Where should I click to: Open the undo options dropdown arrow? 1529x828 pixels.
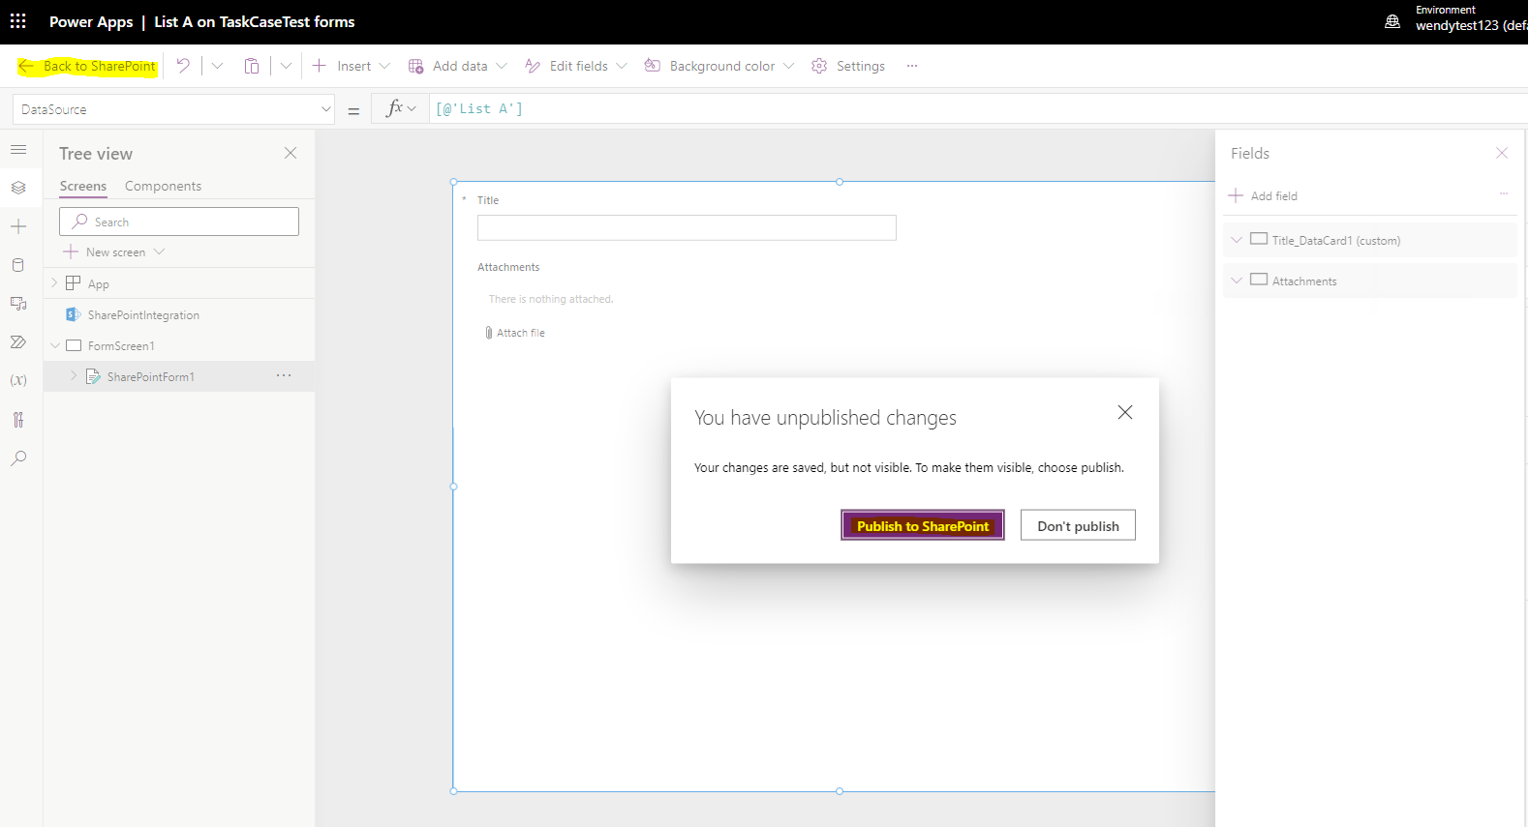(217, 66)
